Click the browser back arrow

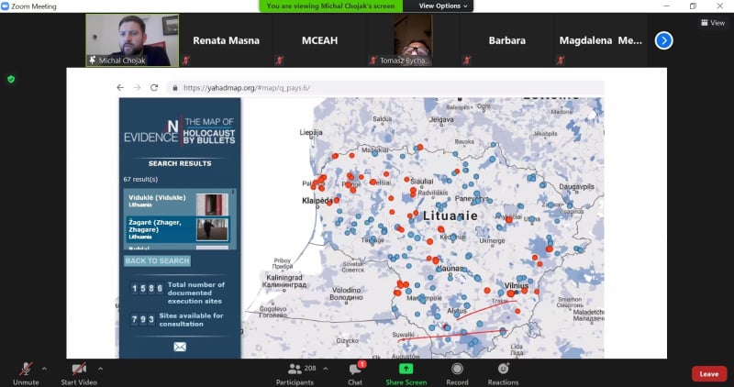tap(120, 87)
